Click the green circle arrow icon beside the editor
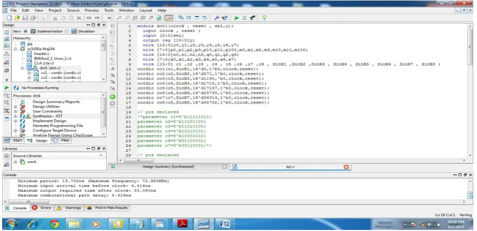Screen dimensions: 477x231 coord(113,97)
